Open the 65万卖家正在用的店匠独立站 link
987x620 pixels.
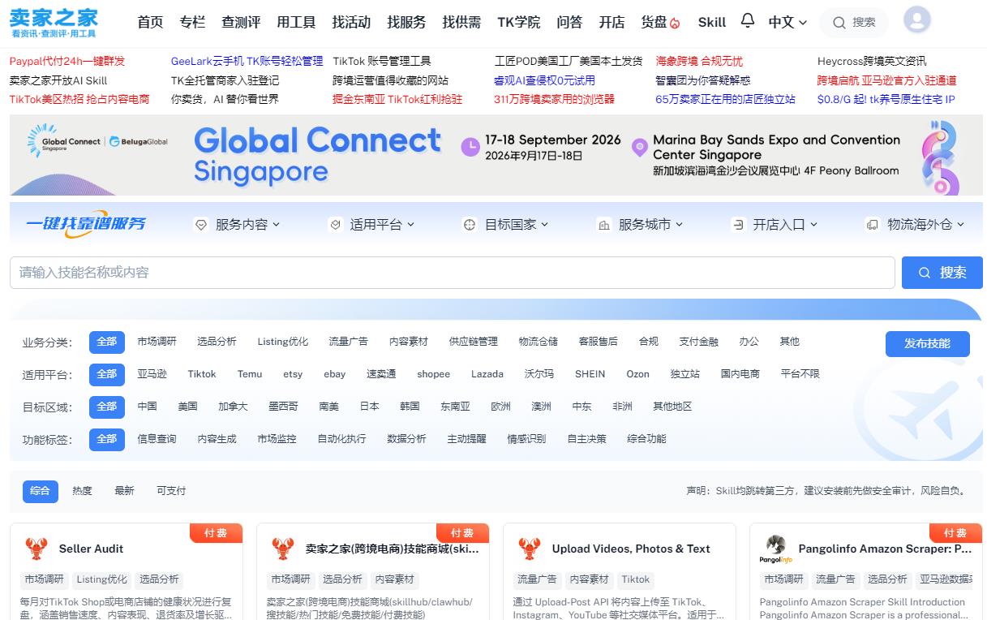point(726,100)
